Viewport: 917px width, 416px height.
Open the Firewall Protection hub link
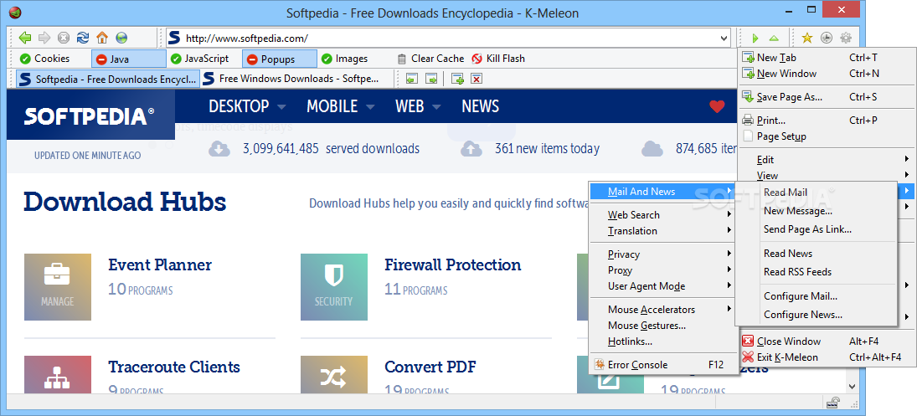point(453,264)
